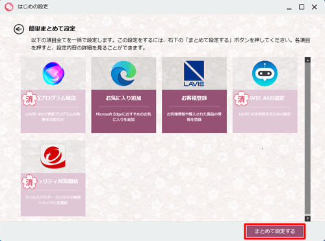The height and width of the screenshot is (241, 325).
Task: Open the セキュリティ対策開始 completed card
Action: point(53,178)
